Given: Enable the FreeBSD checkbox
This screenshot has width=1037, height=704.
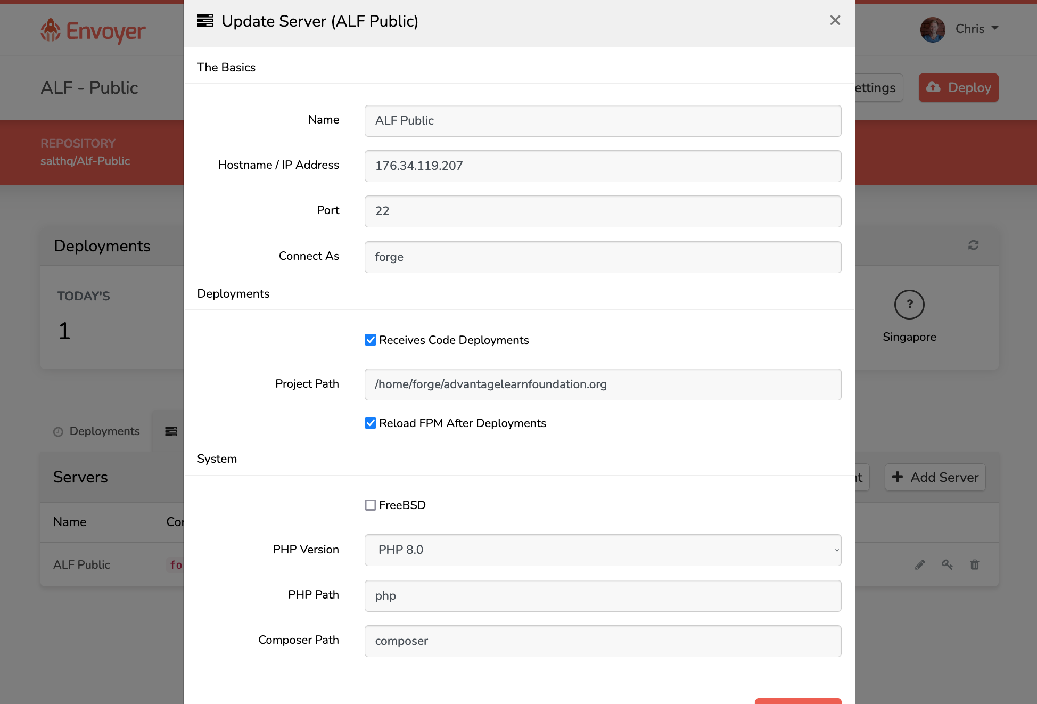Looking at the screenshot, I should 371,505.
